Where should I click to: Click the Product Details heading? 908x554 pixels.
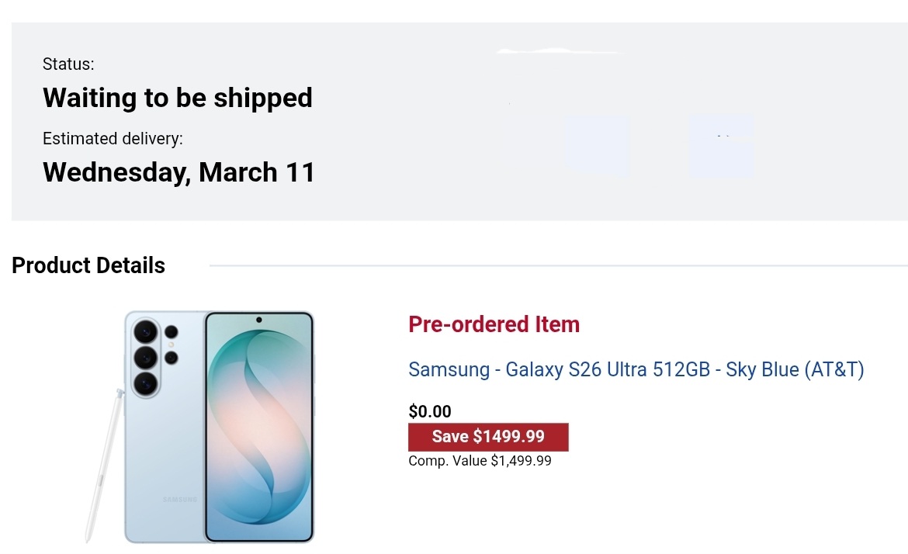tap(88, 265)
